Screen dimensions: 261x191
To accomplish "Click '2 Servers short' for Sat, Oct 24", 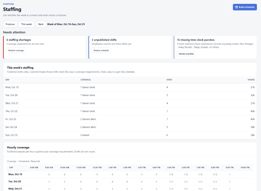I will (88, 127).
